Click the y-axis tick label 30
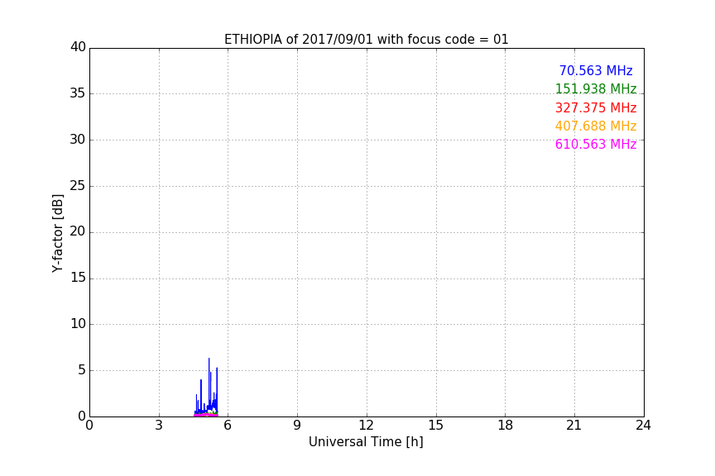Screen dimensions: 715x476 [x=78, y=140]
